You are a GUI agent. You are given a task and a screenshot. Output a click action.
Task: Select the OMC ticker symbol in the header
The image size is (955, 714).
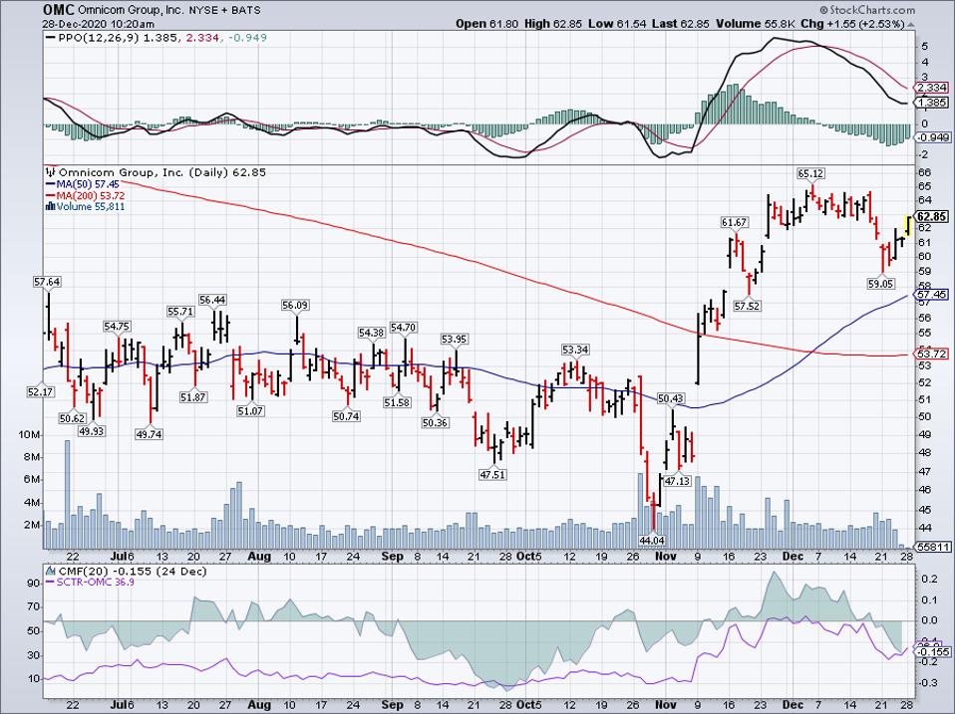click(x=59, y=10)
